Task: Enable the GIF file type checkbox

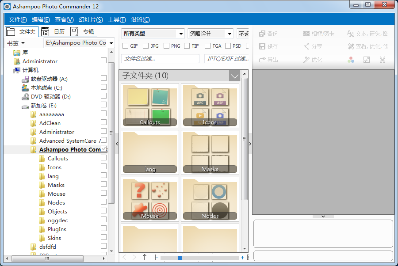Action: (x=125, y=46)
